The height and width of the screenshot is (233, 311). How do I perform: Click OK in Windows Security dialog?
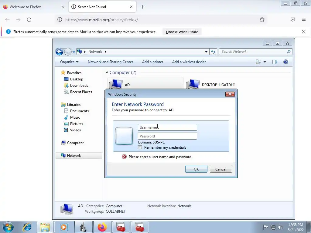[x=196, y=169]
